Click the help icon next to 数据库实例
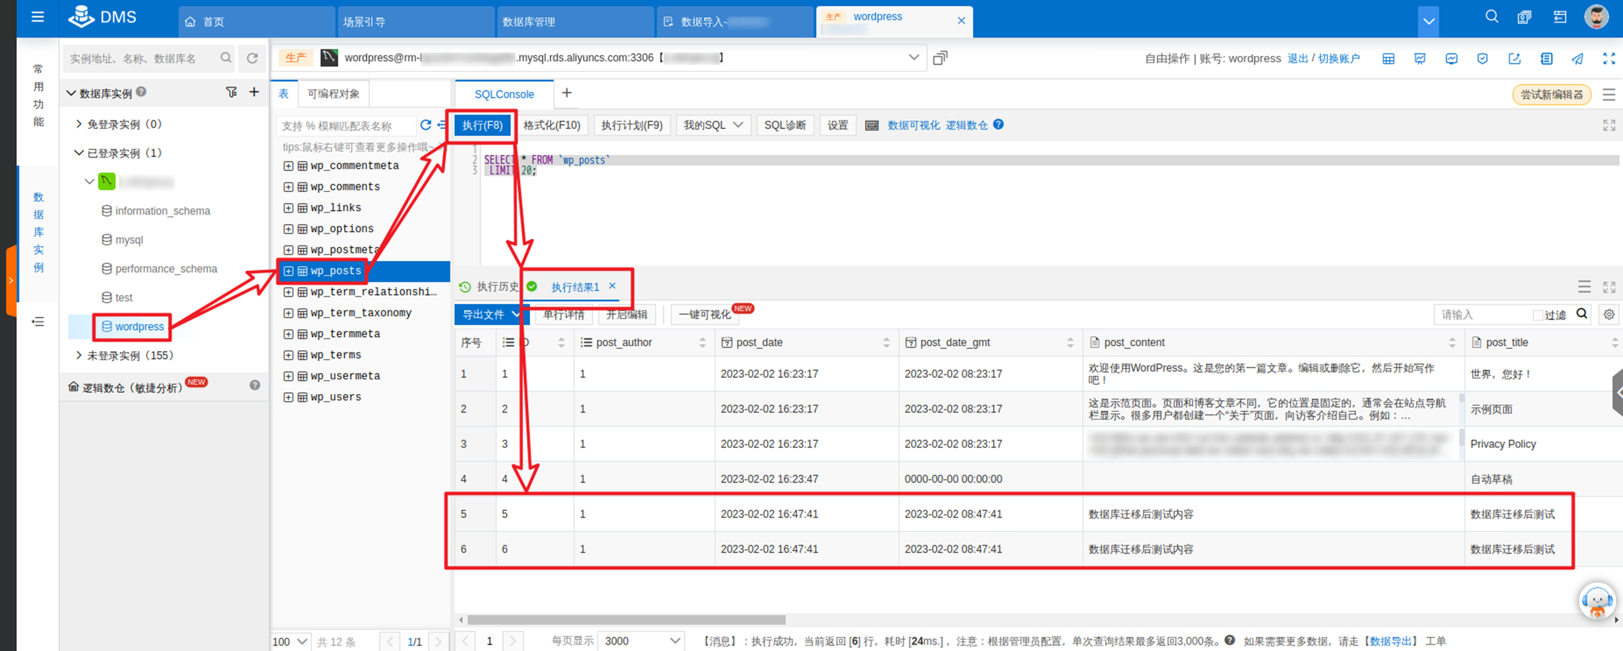Image resolution: width=1623 pixels, height=651 pixels. [142, 92]
